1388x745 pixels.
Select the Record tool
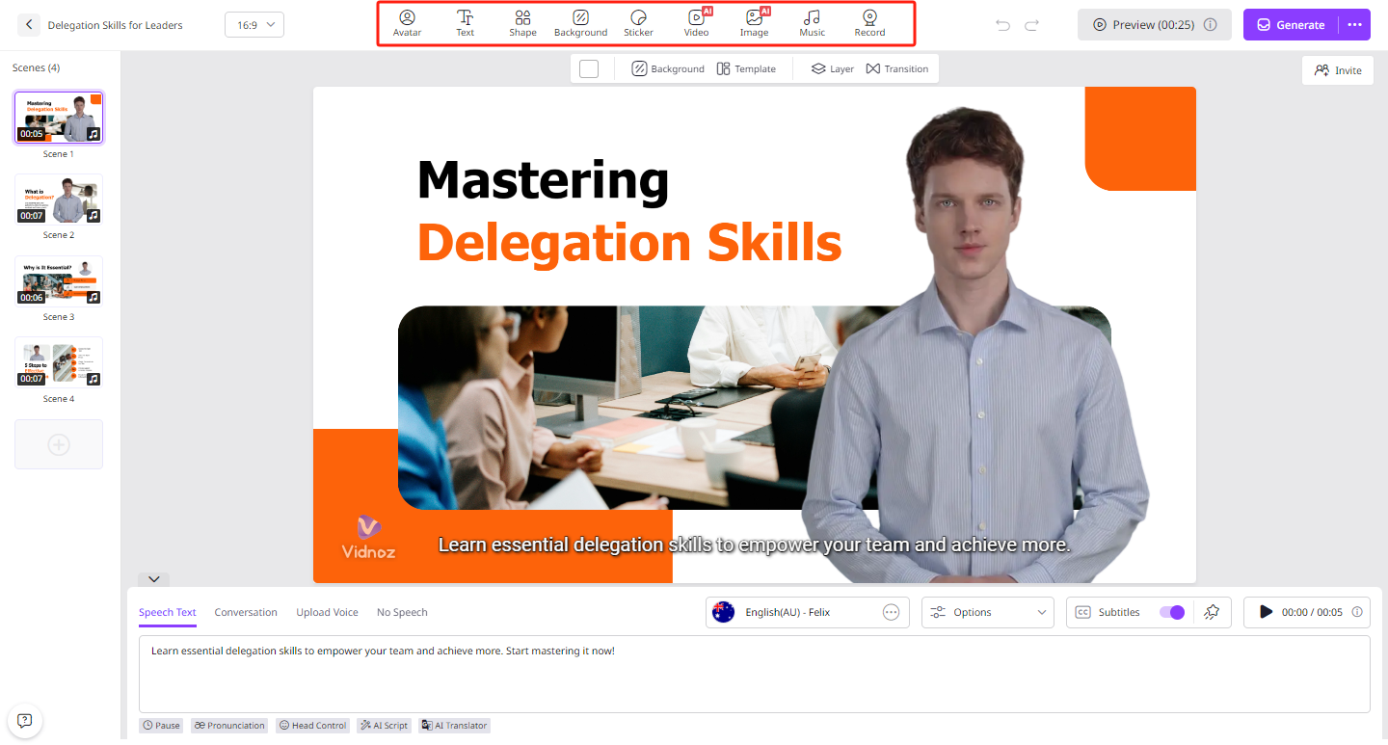(x=868, y=22)
